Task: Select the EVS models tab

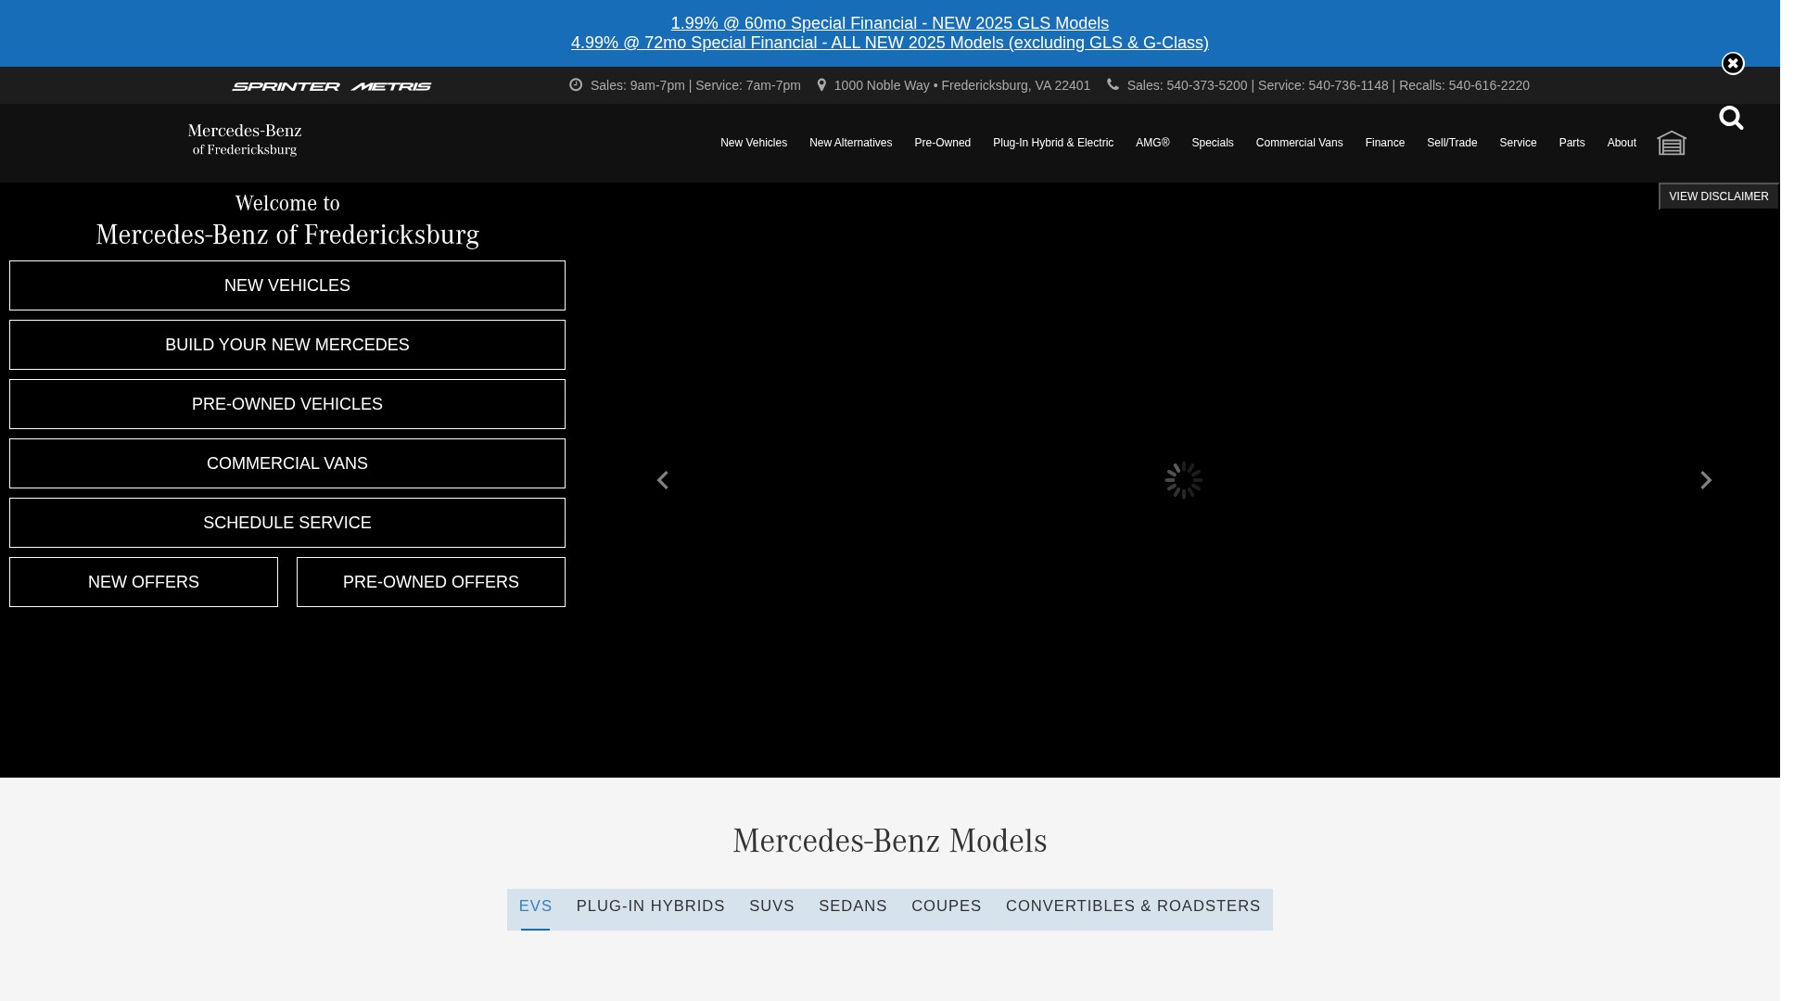Action: [535, 906]
